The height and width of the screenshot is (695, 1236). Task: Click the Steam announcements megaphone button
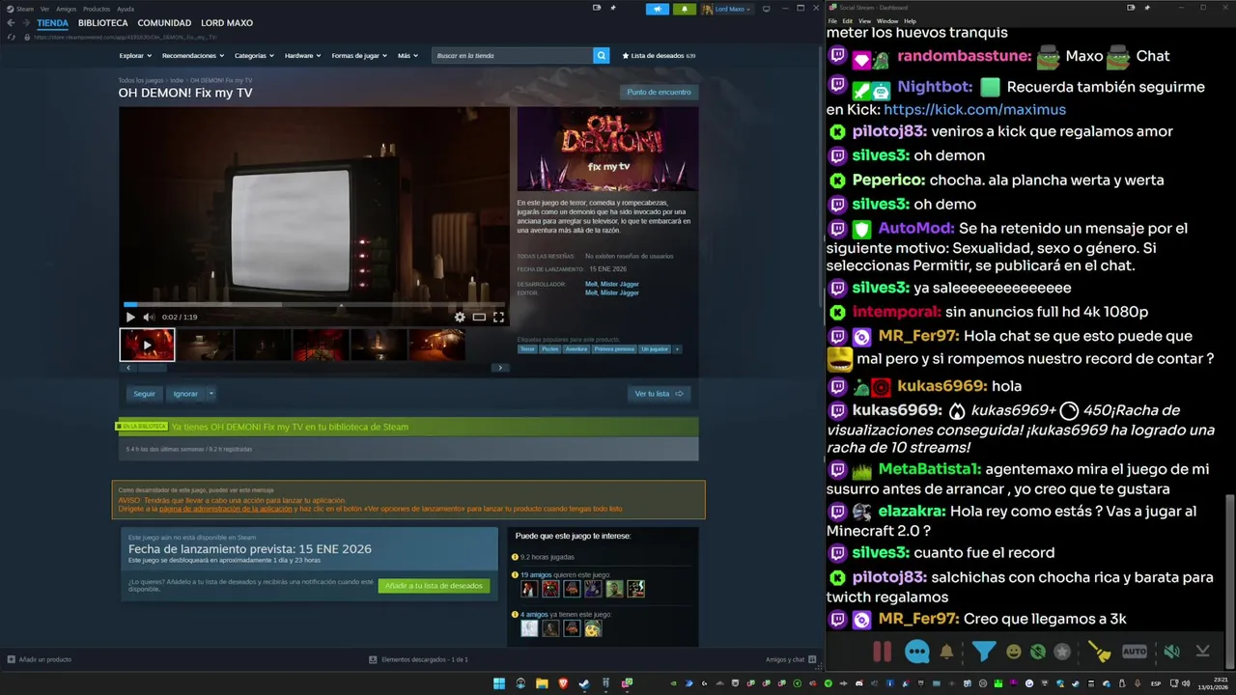pyautogui.click(x=658, y=9)
